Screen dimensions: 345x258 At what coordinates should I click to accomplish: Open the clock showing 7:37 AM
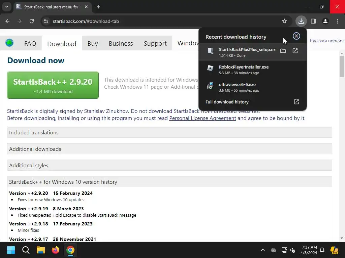[309, 250]
